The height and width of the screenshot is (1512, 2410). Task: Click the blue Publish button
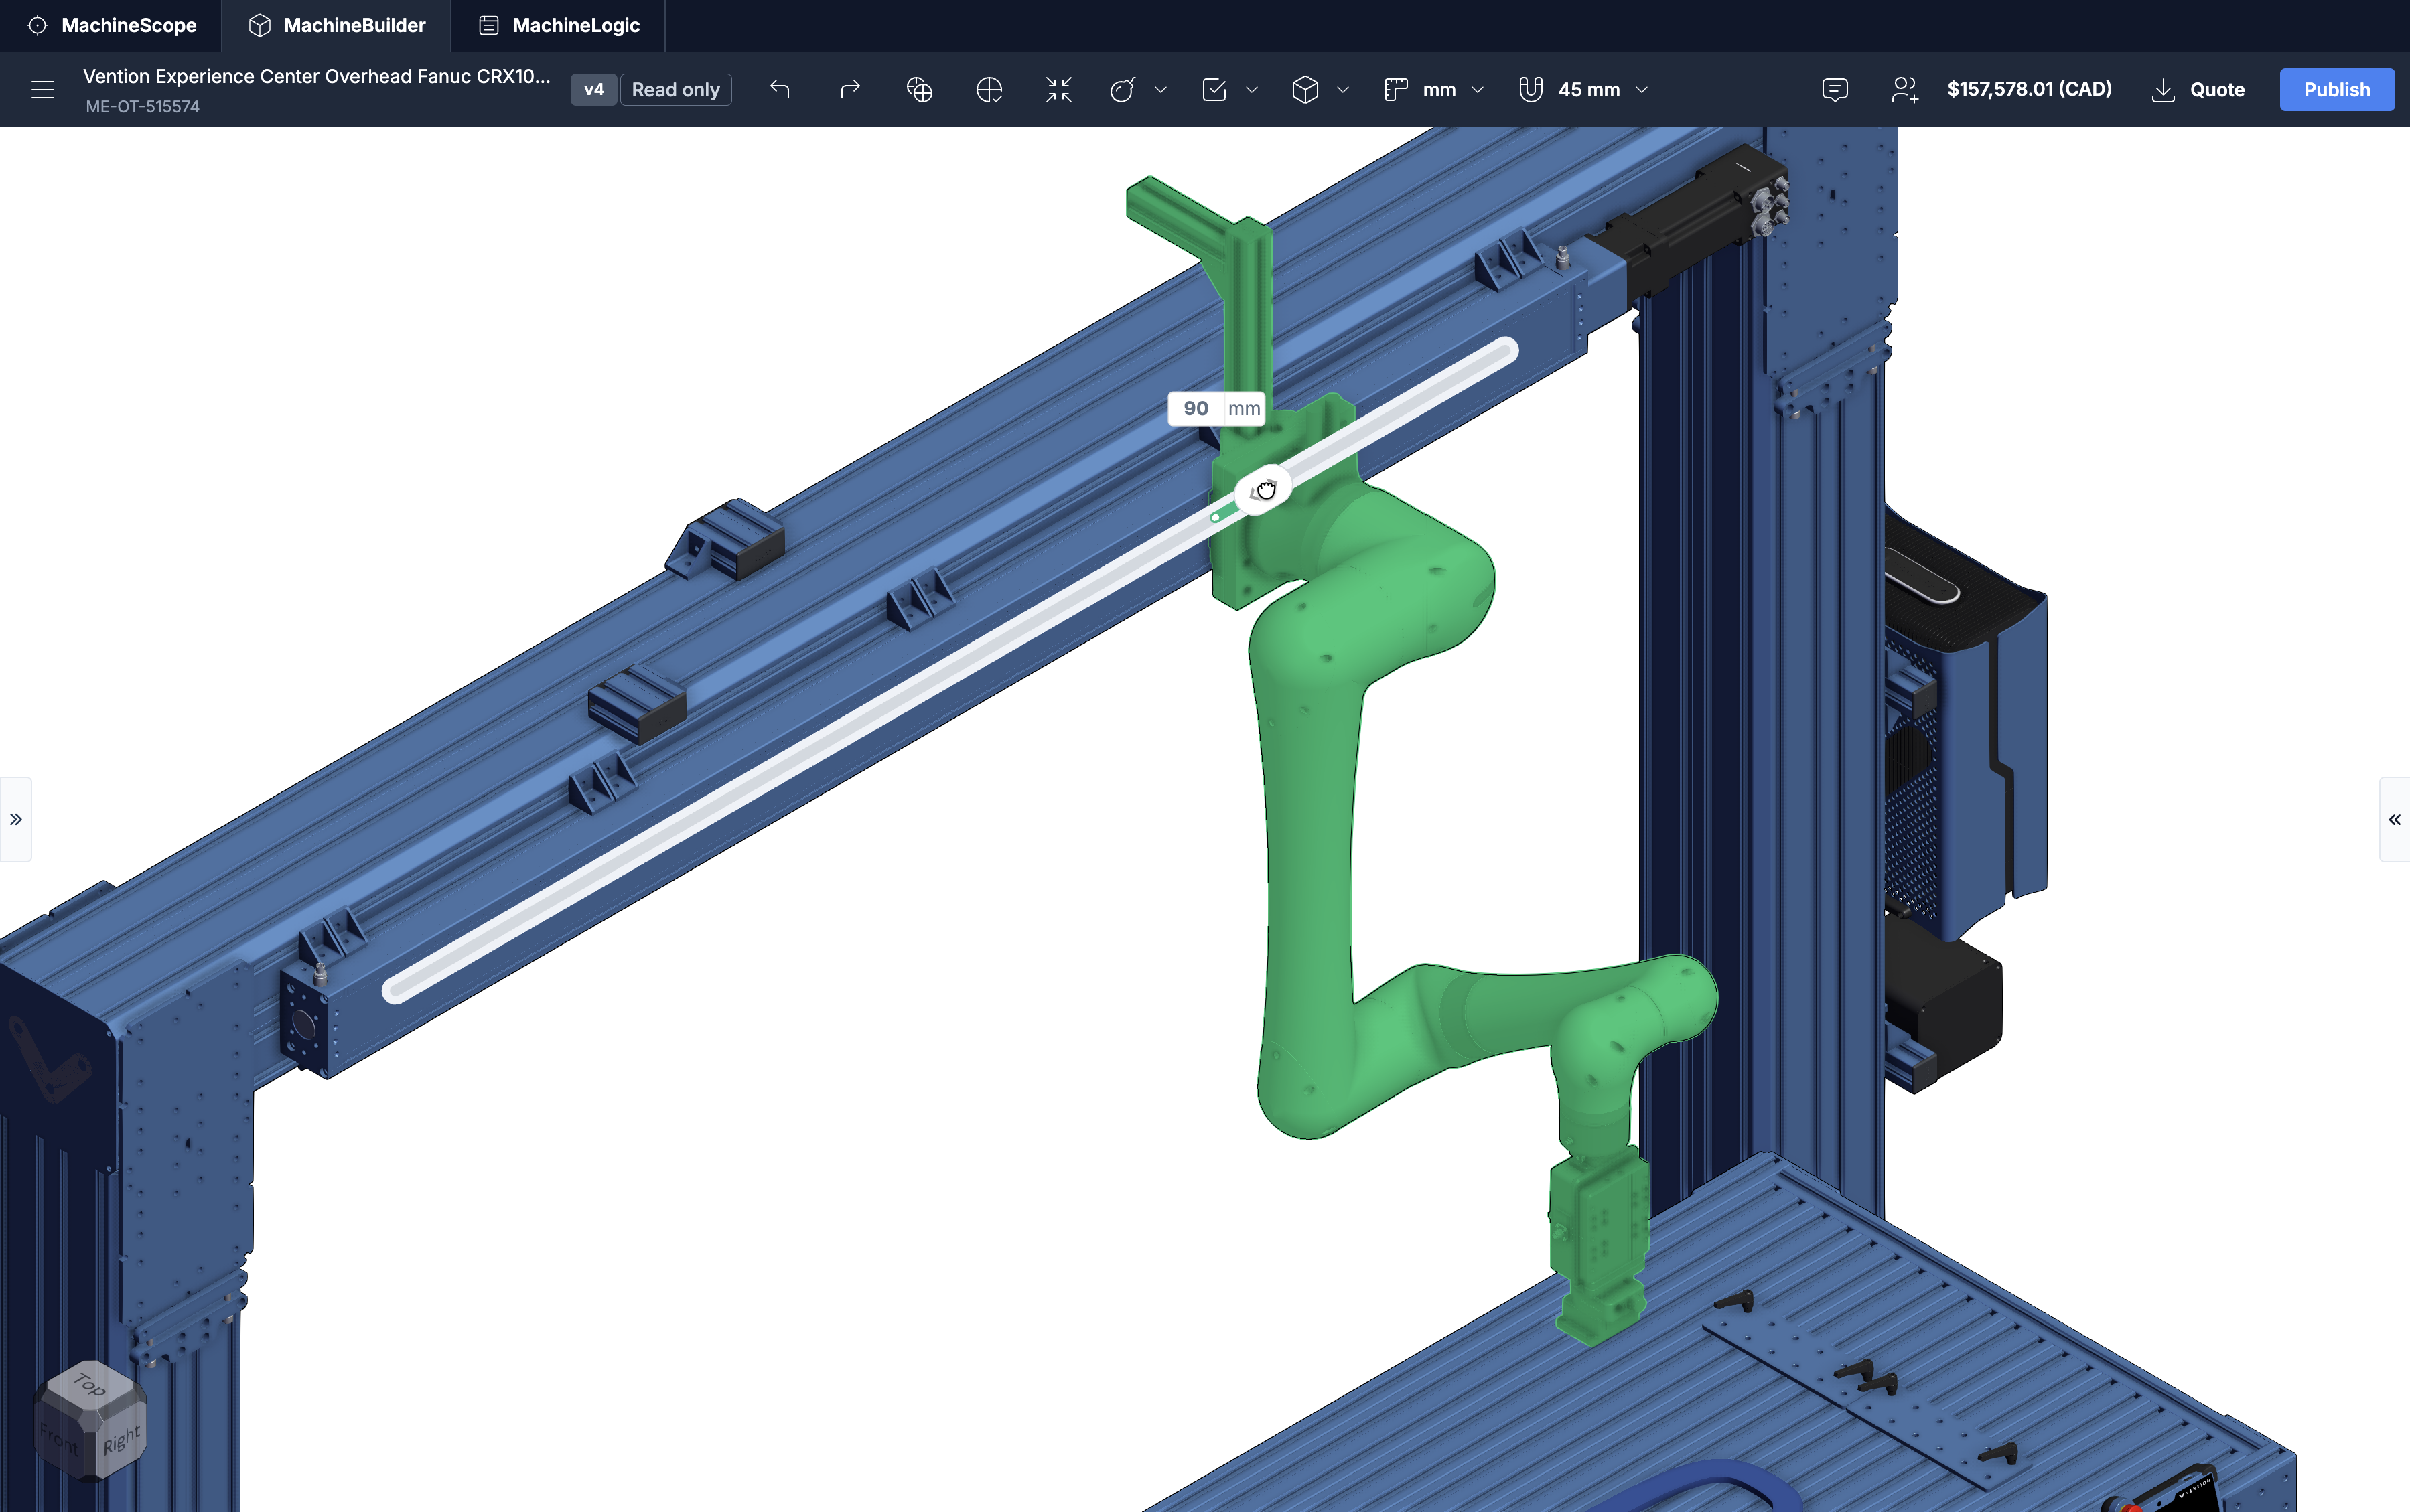point(2337,90)
